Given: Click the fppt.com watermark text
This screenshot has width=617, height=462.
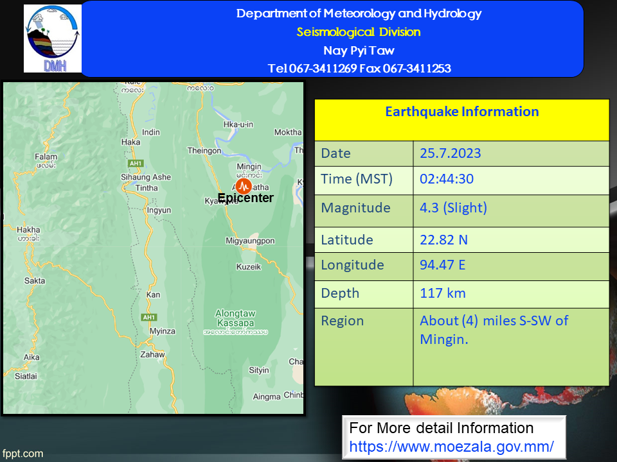Looking at the screenshot, I should pyautogui.click(x=23, y=454).
